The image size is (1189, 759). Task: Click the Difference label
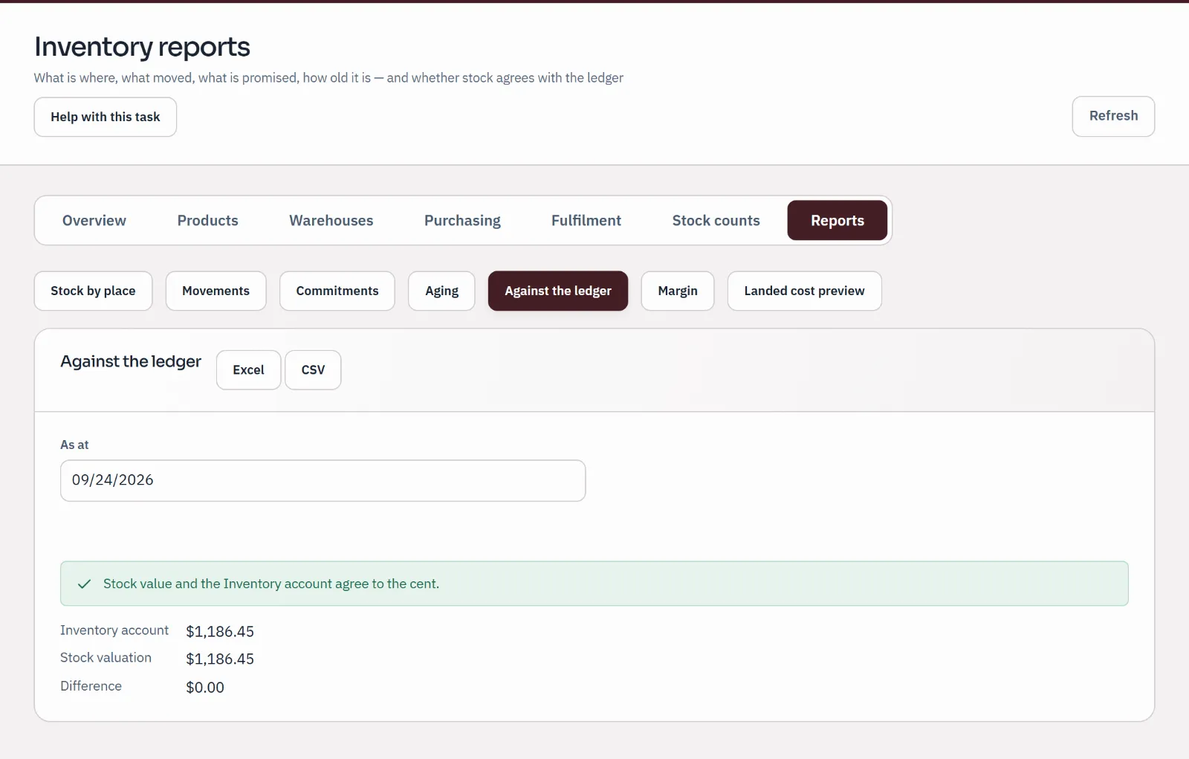(x=91, y=686)
